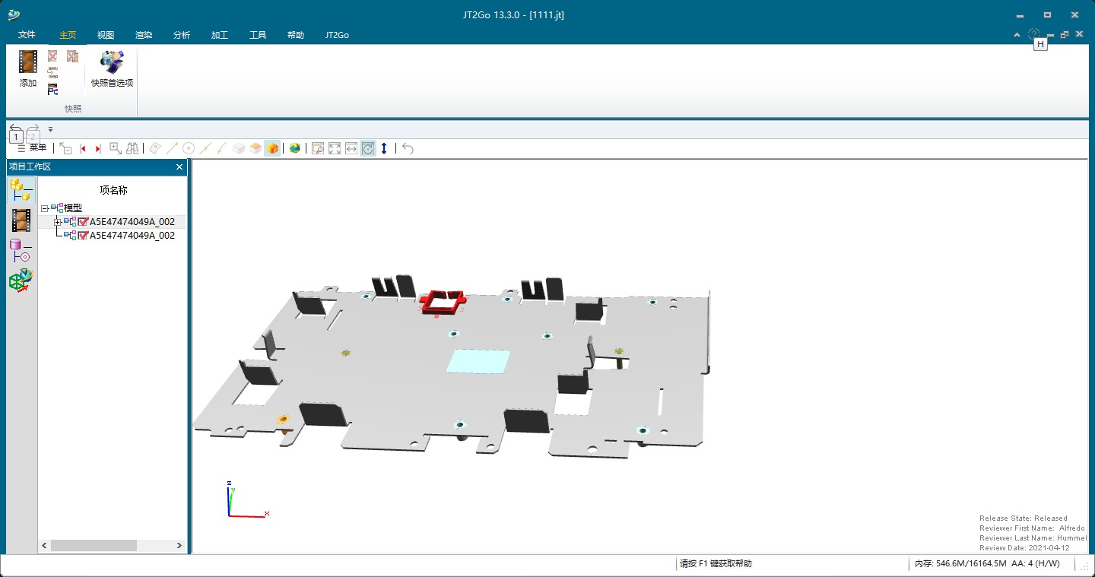This screenshot has width=1095, height=577.
Task: Click the right arrow of the tree horizontal scrollbar
Action: [179, 546]
